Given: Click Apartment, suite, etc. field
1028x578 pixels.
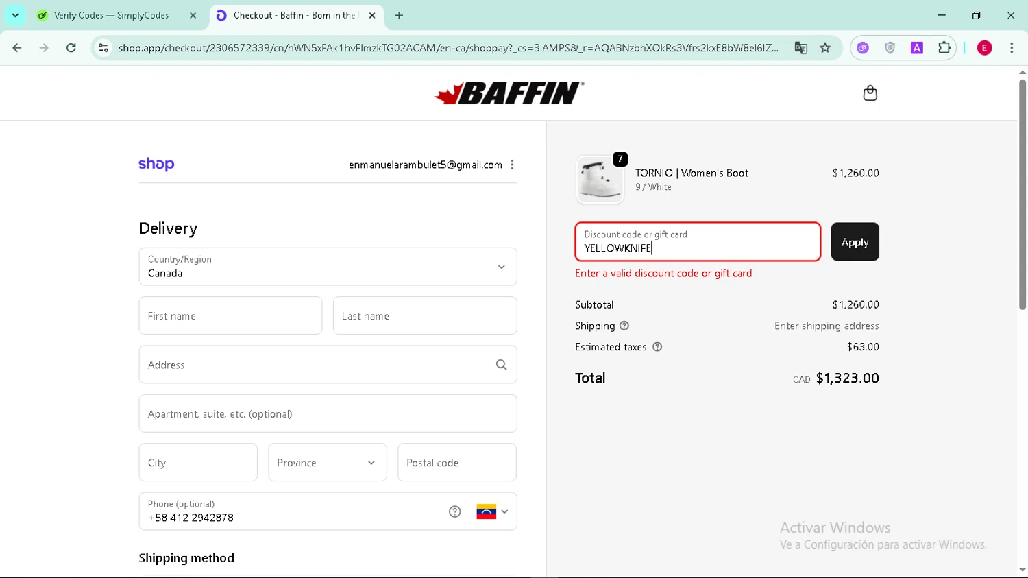Looking at the screenshot, I should (328, 413).
